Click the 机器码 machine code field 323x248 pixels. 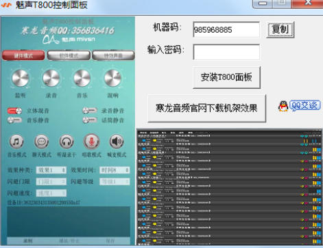[x=226, y=29]
